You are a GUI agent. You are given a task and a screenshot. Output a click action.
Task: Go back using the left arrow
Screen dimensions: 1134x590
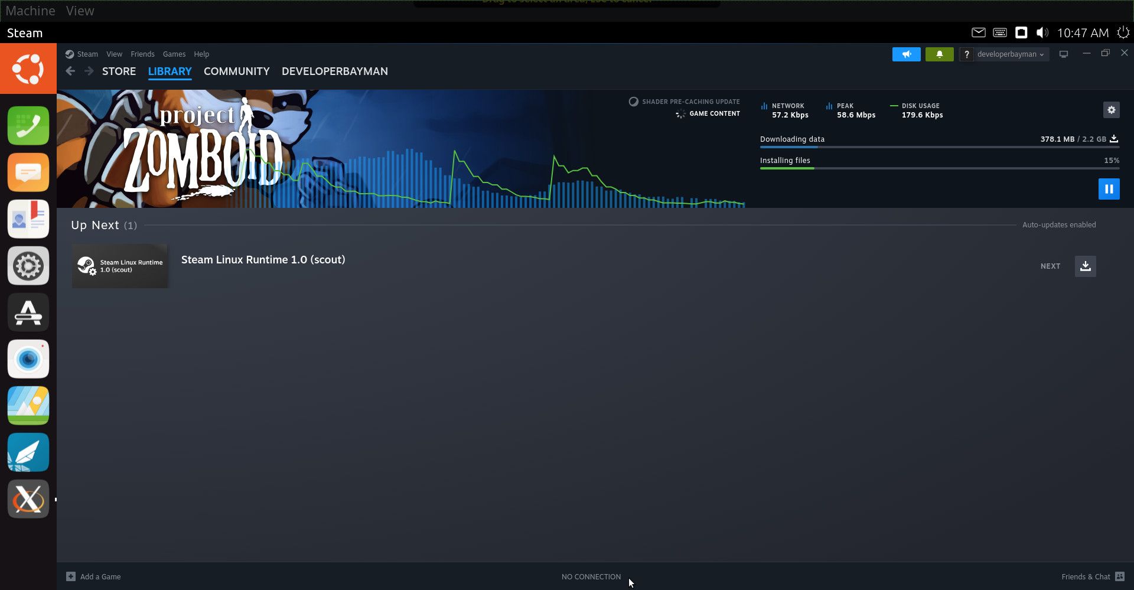[70, 71]
